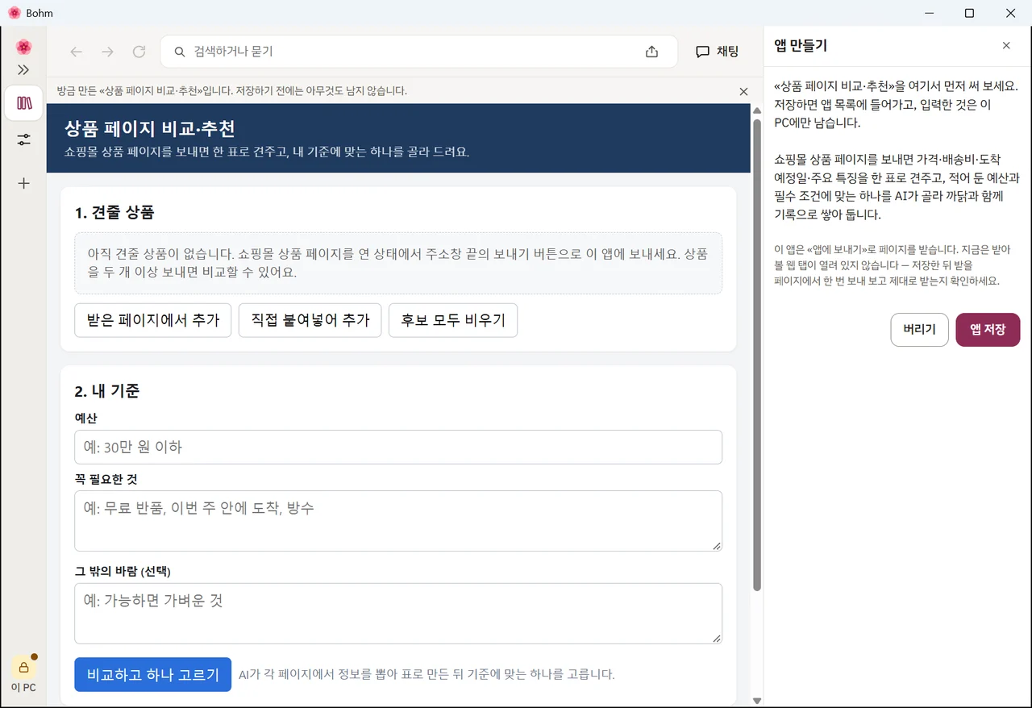Click the 꼭 필요한 것 text area

(x=398, y=521)
